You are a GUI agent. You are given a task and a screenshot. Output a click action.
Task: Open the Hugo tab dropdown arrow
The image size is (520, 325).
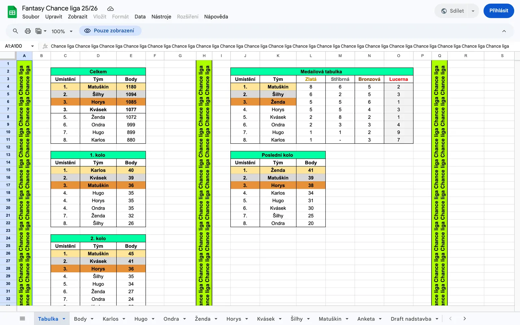tap(153, 319)
